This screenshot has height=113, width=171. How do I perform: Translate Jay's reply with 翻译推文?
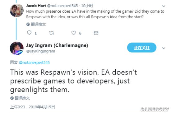(22, 98)
